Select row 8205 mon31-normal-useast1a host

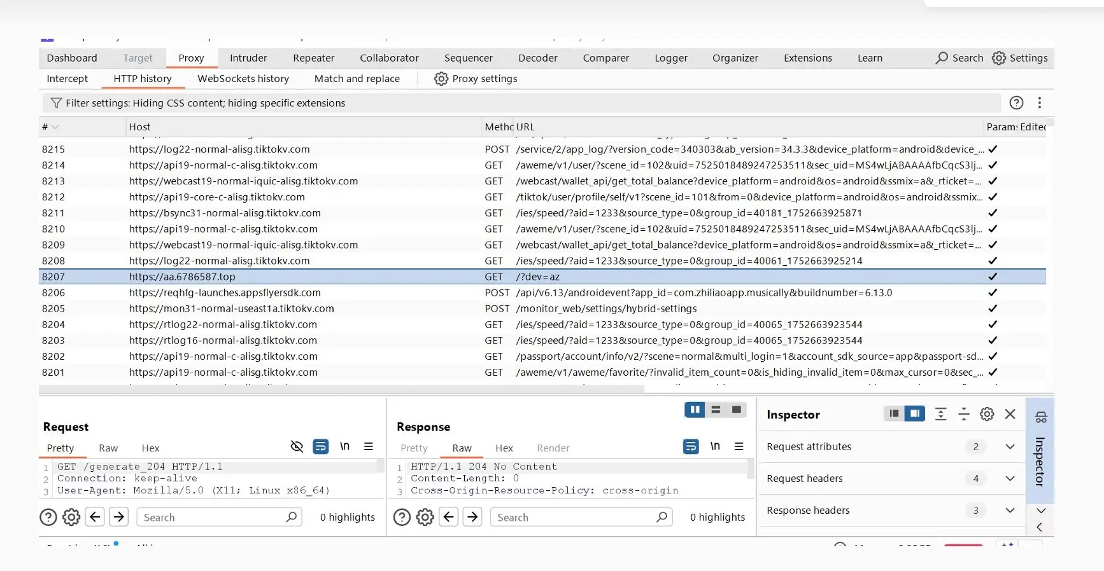click(x=542, y=308)
